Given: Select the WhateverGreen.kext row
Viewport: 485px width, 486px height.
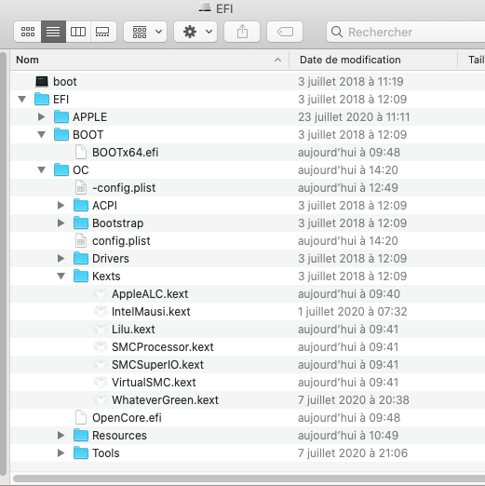Looking at the screenshot, I should [248, 400].
